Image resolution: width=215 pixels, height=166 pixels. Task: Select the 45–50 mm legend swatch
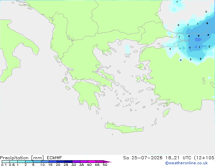pyautogui.click(x=100, y=162)
